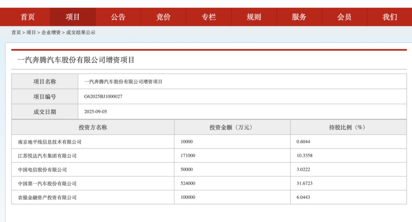Select project number G62025BJ1000027
The height and width of the screenshot is (222, 412).
pyautogui.click(x=103, y=97)
